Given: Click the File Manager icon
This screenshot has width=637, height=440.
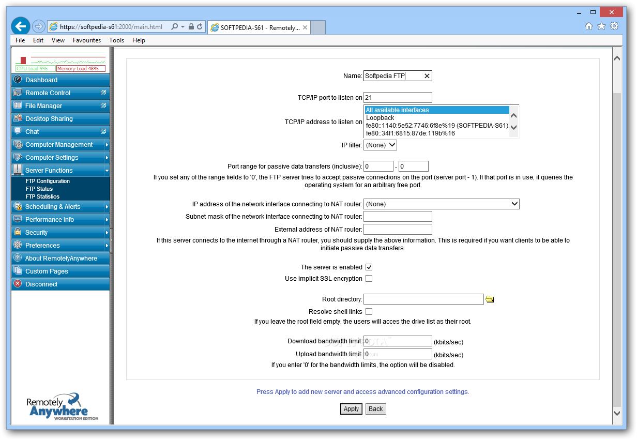Looking at the screenshot, I should [18, 105].
